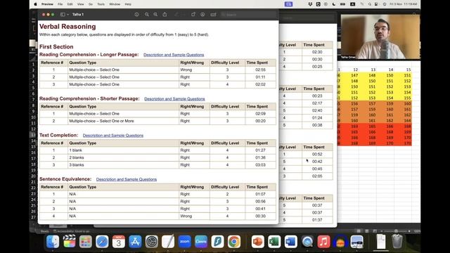Click the battery status icon

pos(342,4)
